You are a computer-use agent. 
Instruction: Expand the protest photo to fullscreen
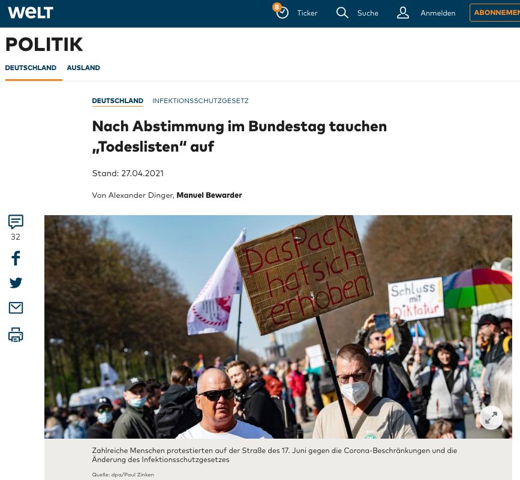pos(491,418)
